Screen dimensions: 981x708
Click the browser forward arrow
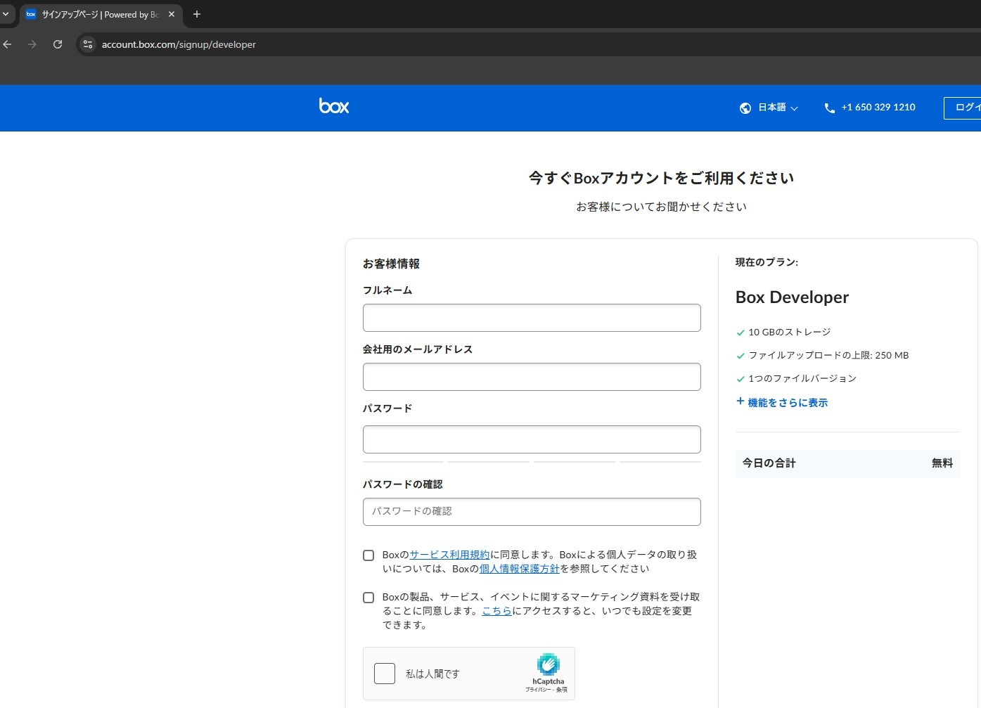click(32, 44)
